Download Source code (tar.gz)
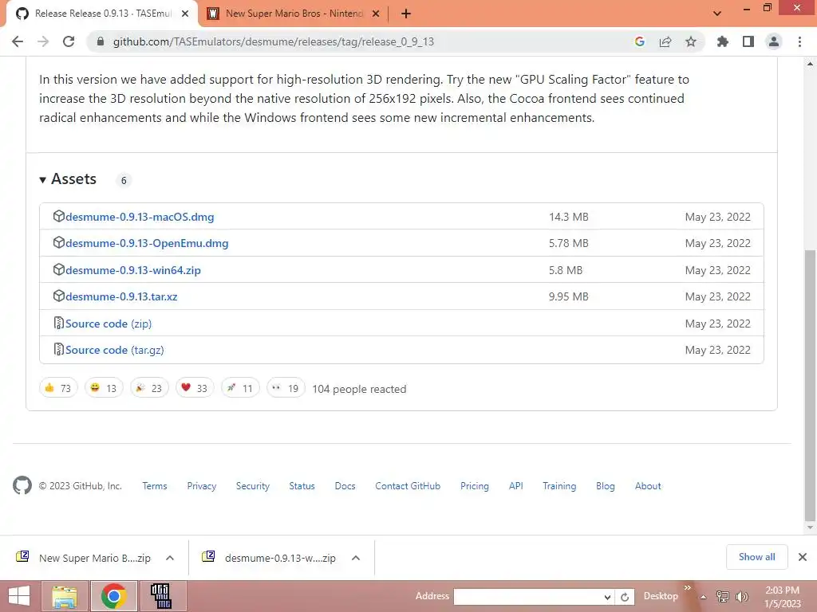The height and width of the screenshot is (612, 817). coord(115,351)
